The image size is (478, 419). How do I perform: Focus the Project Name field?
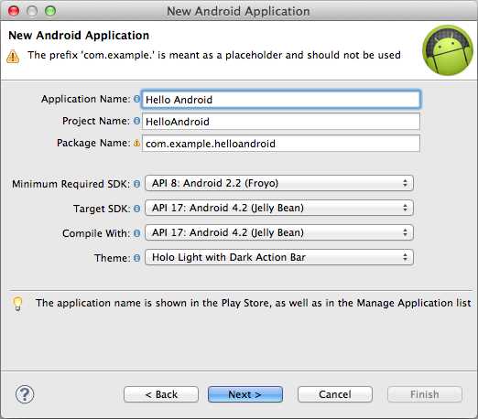click(281, 122)
